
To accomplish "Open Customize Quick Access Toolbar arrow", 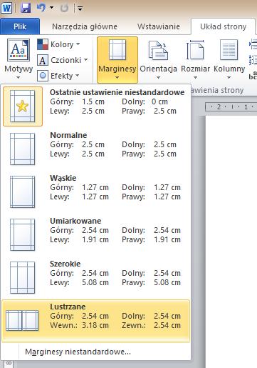I will 80,9.
